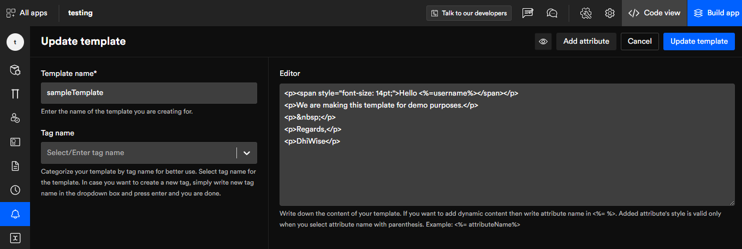Open the clock sidebar icon
This screenshot has width=742, height=249.
(15, 190)
